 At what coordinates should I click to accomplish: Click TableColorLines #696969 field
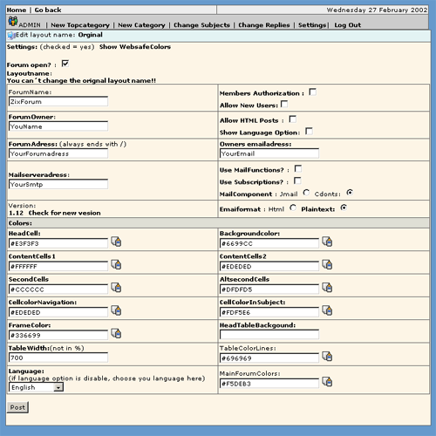pos(269,358)
